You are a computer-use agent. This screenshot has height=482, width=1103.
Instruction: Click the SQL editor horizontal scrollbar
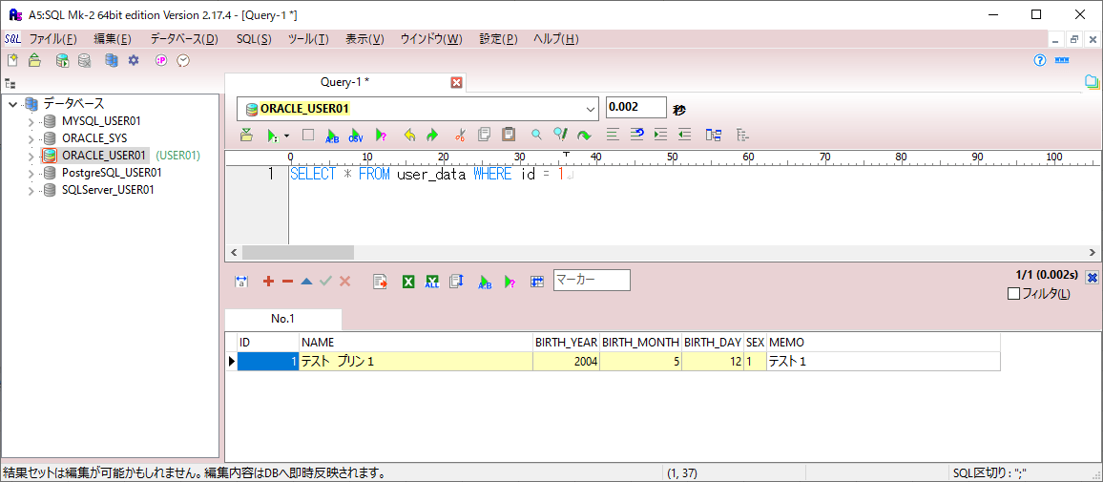(298, 252)
